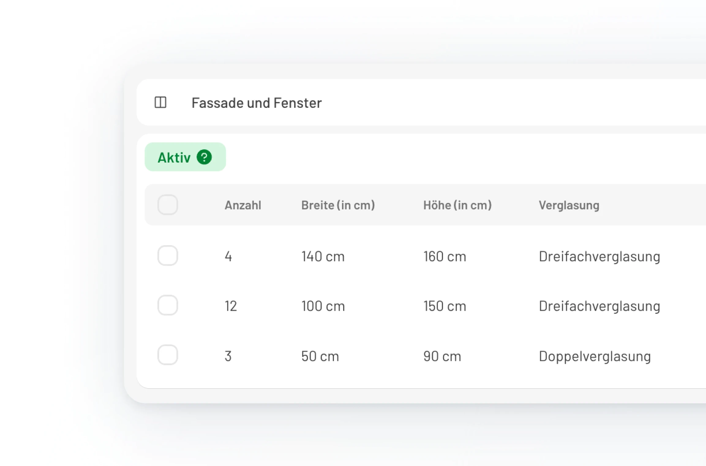Click the Anzahl column header
This screenshot has width=706, height=466.
[x=243, y=205]
